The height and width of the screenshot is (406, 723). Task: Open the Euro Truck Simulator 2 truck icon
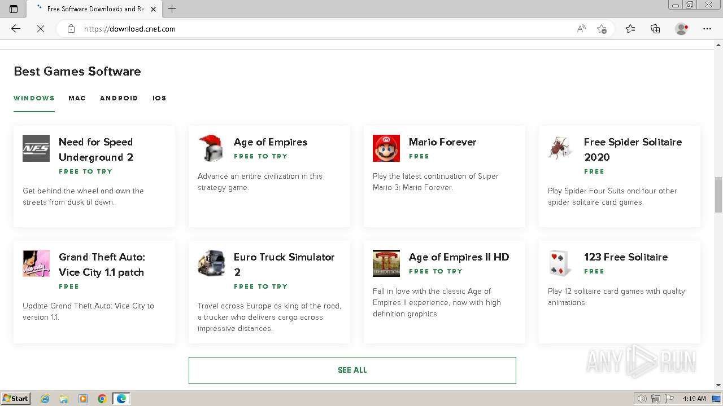[x=211, y=263]
